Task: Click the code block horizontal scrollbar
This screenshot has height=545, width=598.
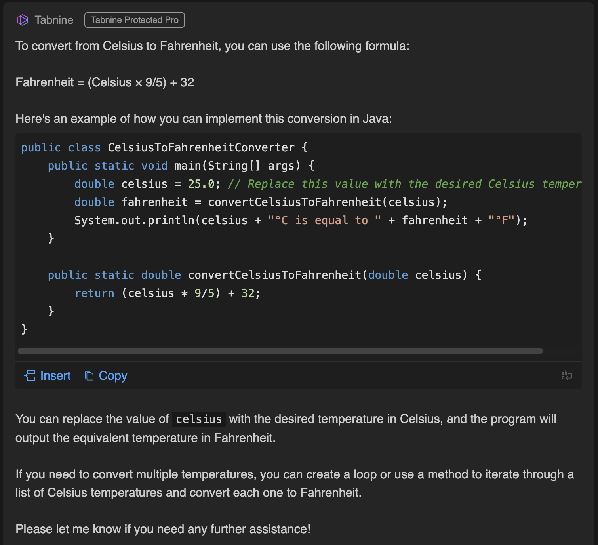Action: point(280,351)
